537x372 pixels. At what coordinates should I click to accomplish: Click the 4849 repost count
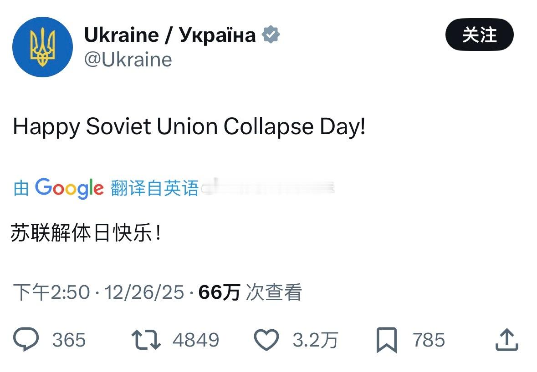[195, 340]
